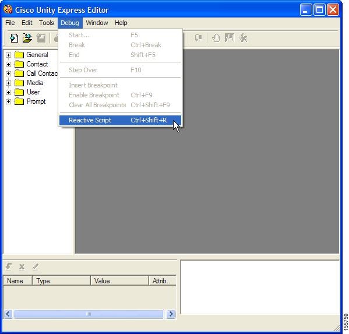Click the Type column header

point(61,281)
